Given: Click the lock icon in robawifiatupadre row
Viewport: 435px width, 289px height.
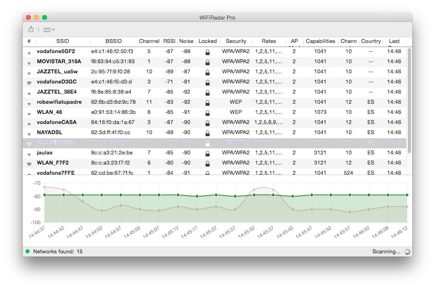Looking at the screenshot, I should (207, 103).
